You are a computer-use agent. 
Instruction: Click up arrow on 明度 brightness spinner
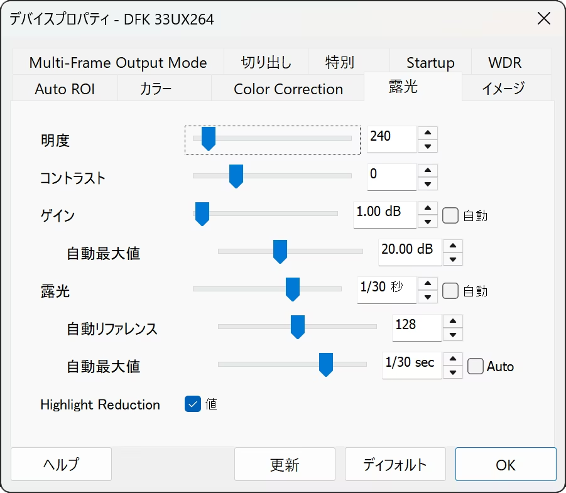pos(428,133)
